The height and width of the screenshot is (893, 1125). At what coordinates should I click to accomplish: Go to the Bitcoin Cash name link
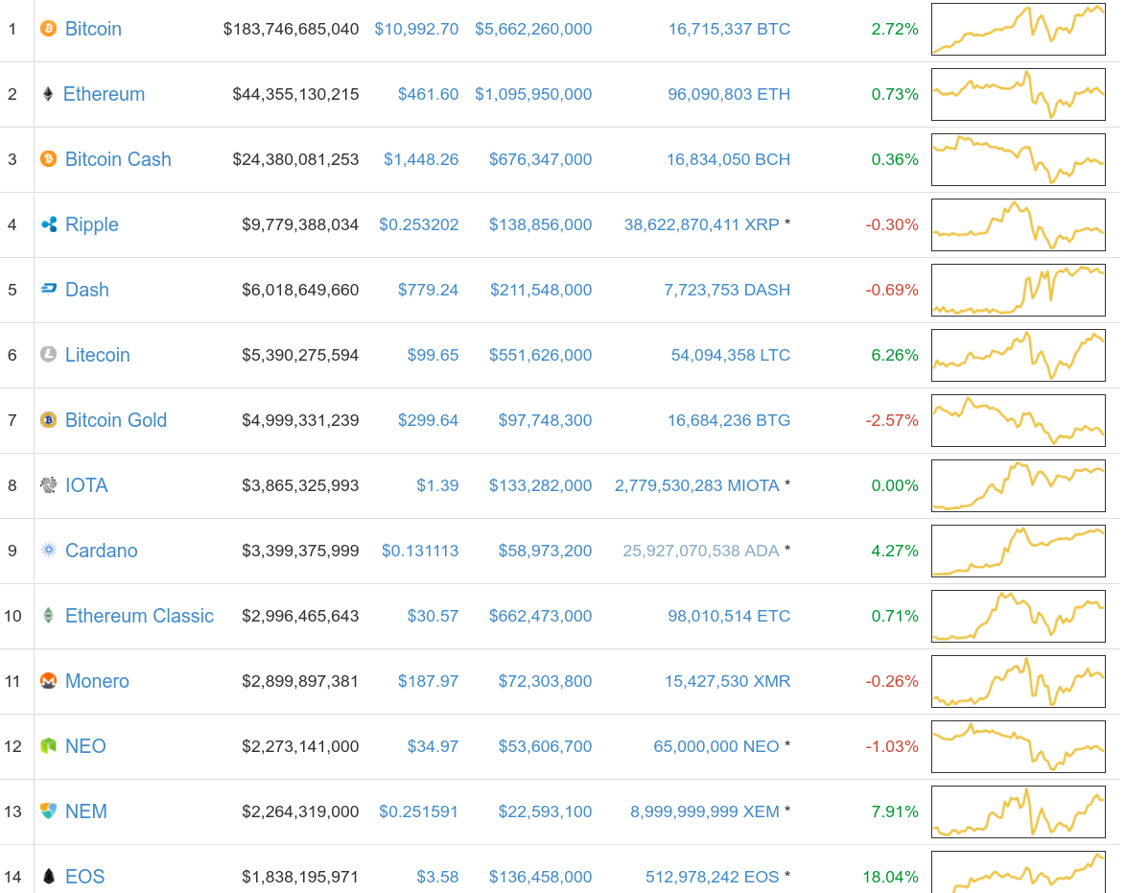(118, 159)
